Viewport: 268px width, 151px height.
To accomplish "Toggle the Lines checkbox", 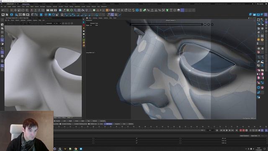I will tap(98, 124).
